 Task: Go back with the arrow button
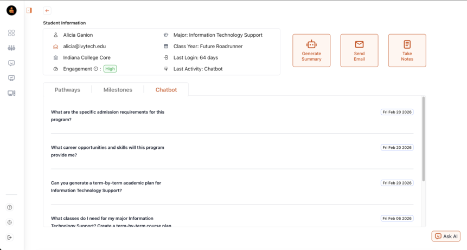click(47, 11)
